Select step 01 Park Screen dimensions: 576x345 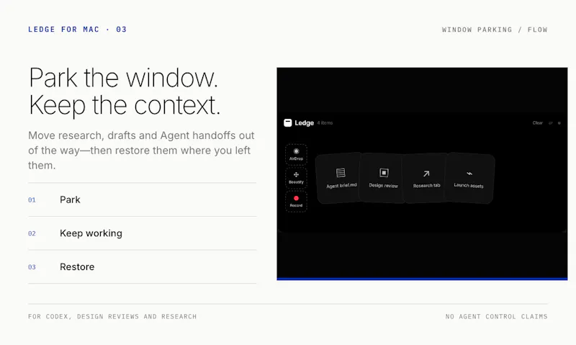click(x=142, y=200)
